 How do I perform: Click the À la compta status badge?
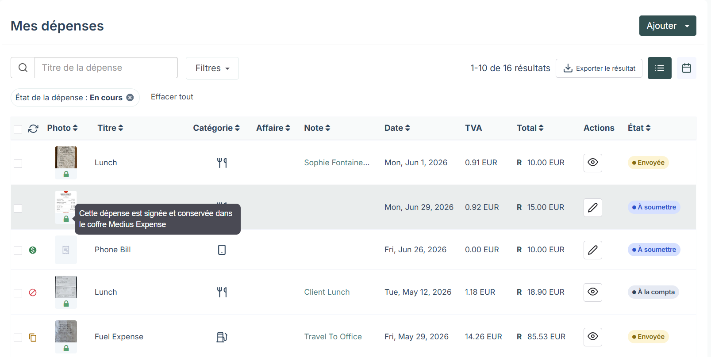(x=653, y=292)
